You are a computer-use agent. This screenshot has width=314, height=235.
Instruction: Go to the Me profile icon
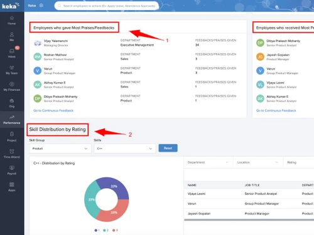click(x=12, y=36)
